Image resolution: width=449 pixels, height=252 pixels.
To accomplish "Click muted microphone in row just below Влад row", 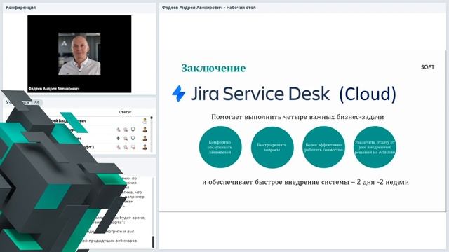I will tap(118, 129).
